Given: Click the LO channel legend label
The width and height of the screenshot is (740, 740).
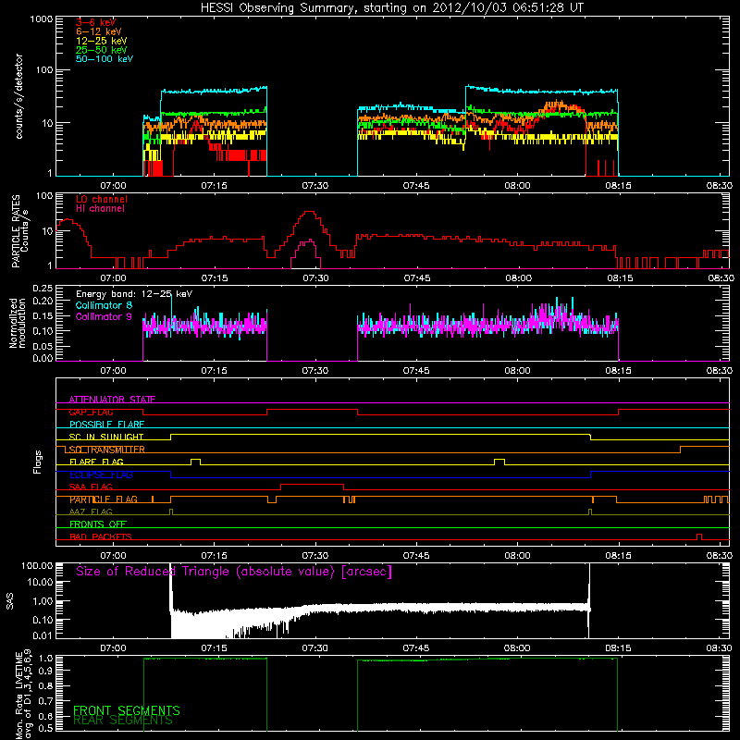Looking at the screenshot, I should pyautogui.click(x=102, y=199).
